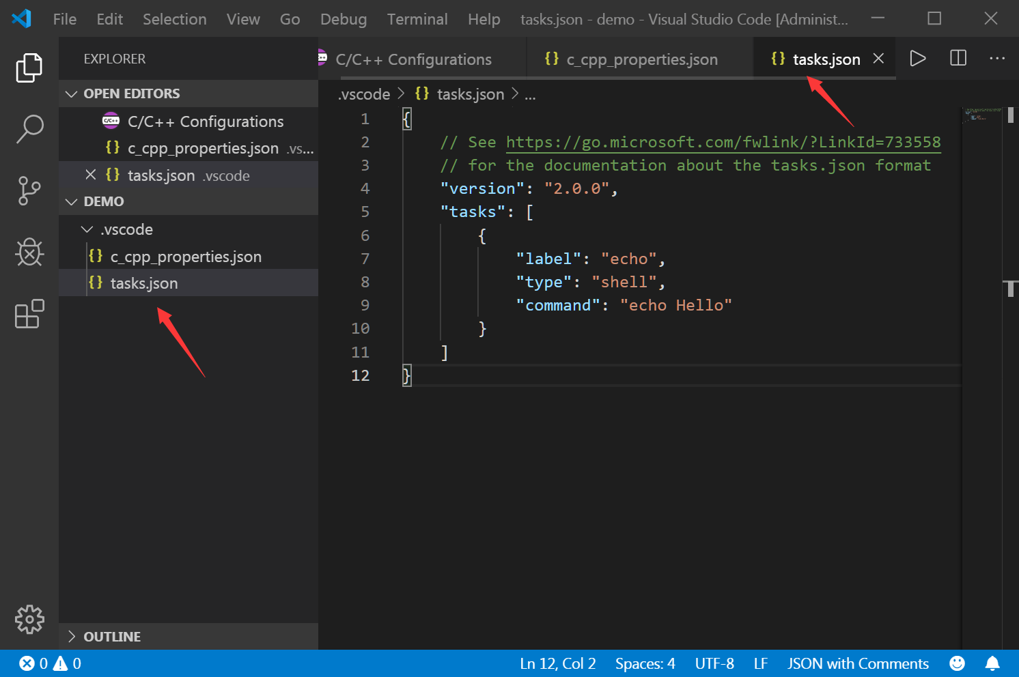Select tasks.json in the explorer tree
Image resolution: width=1019 pixels, height=677 pixels.
(x=143, y=283)
